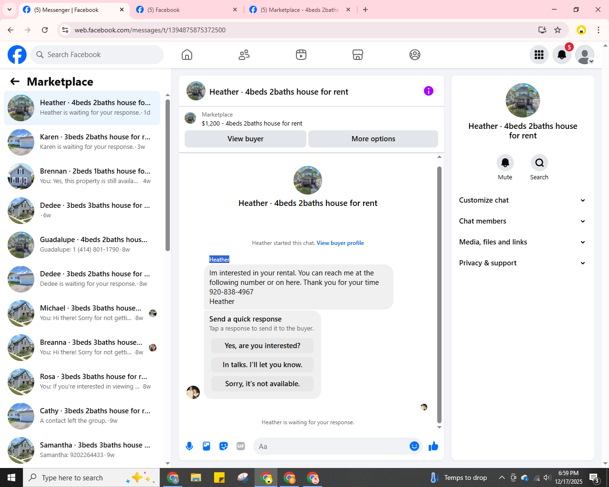This screenshot has height=487, width=609.
Task: Click the conversation list scrollbar
Action: pos(167,175)
